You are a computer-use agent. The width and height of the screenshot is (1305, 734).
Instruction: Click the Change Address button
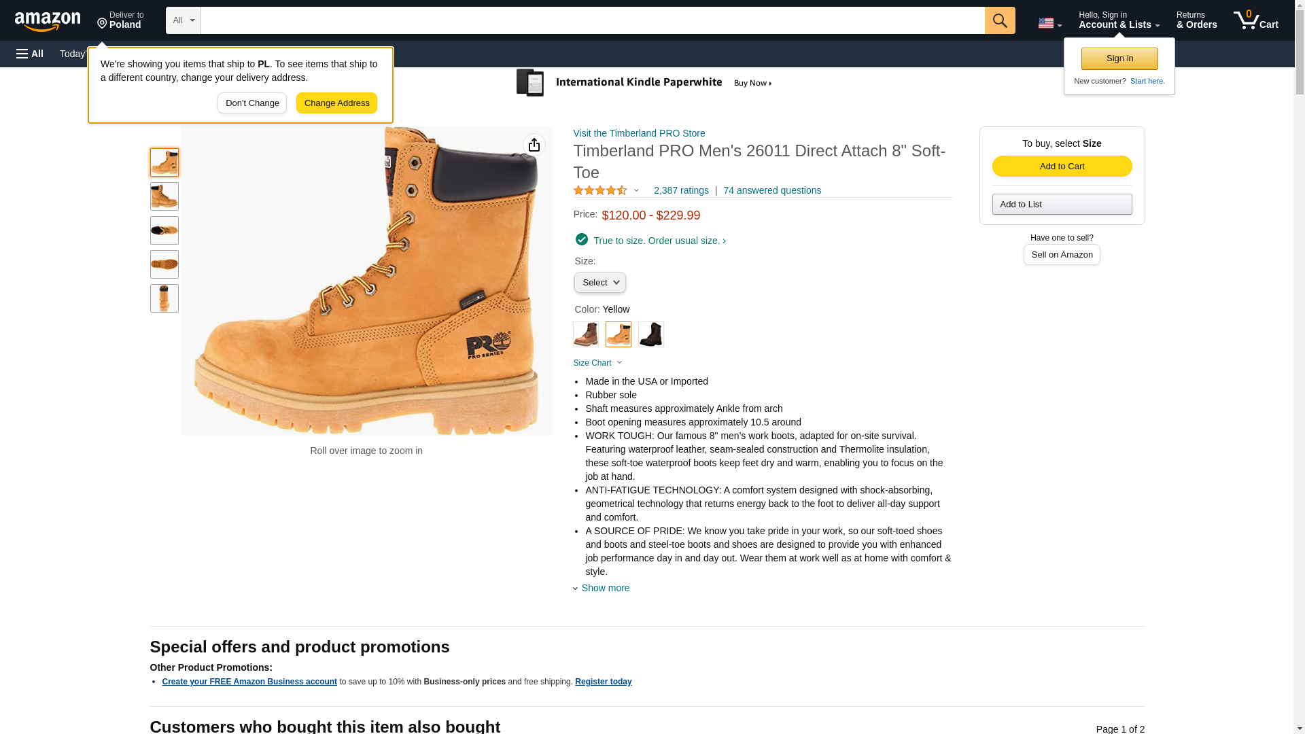pyautogui.click(x=336, y=103)
